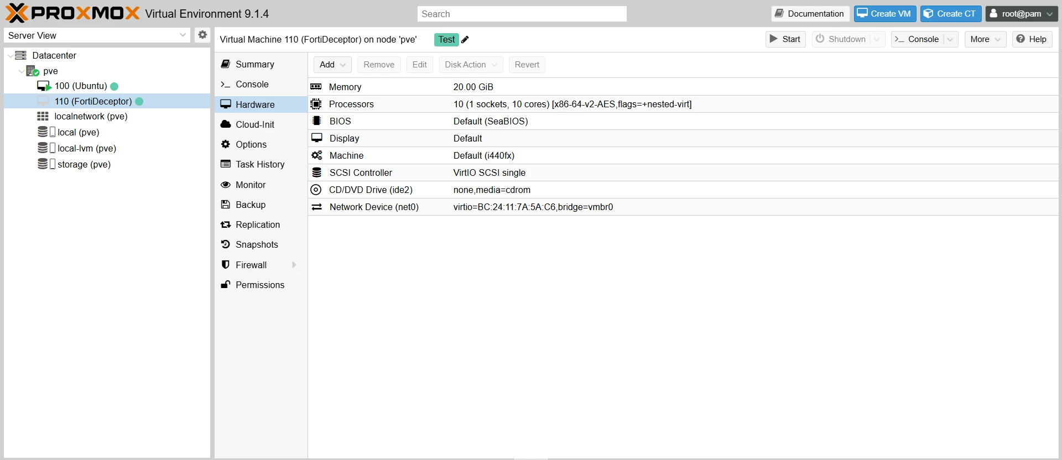The image size is (1062, 460).
Task: Open the Options tab
Action: (261, 144)
